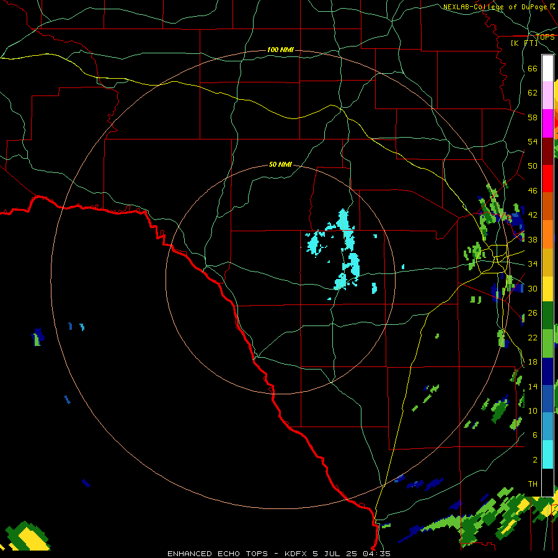Image resolution: width=558 pixels, height=558 pixels.
Task: Click the 'TOPS' legend title
Action: 545,37
